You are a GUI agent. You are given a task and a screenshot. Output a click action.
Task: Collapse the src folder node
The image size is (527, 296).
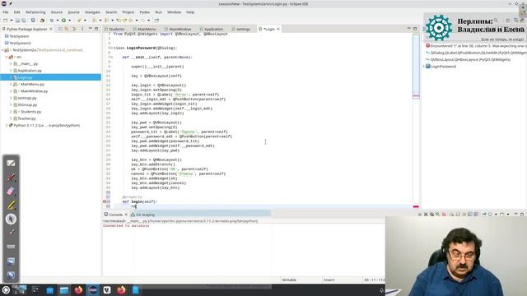tap(7, 57)
